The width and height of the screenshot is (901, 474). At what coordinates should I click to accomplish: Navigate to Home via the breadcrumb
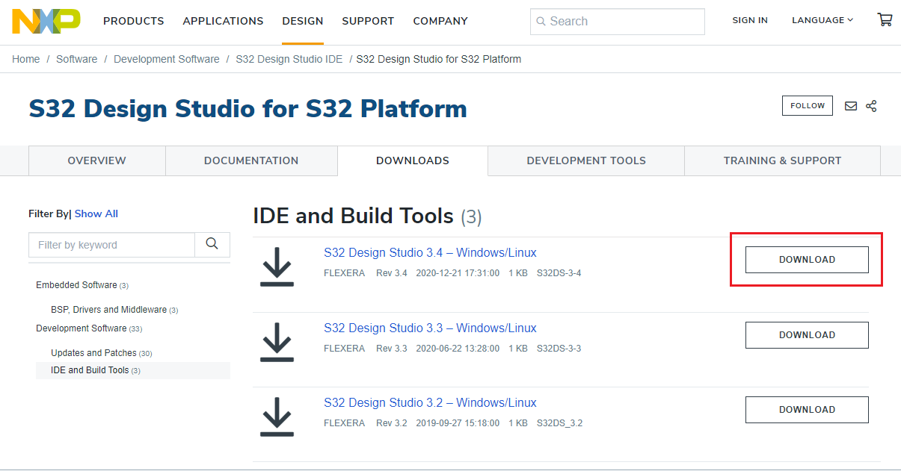25,58
